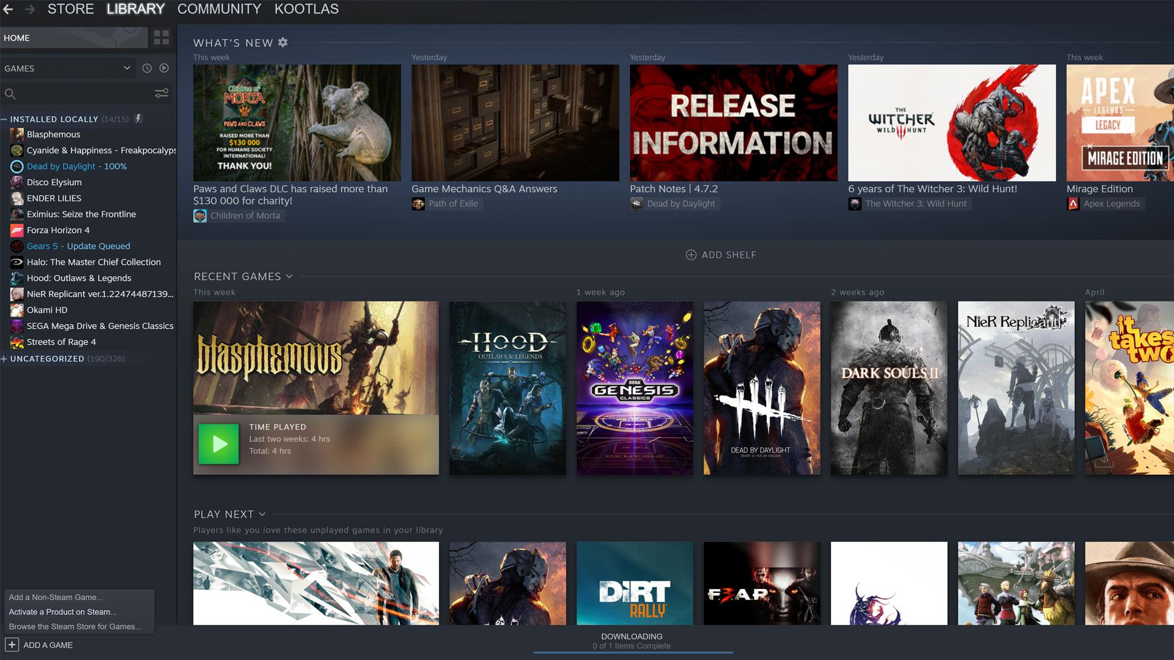The width and height of the screenshot is (1174, 660).
Task: Choose Browse the Steam Store for Games
Action: tap(79, 626)
